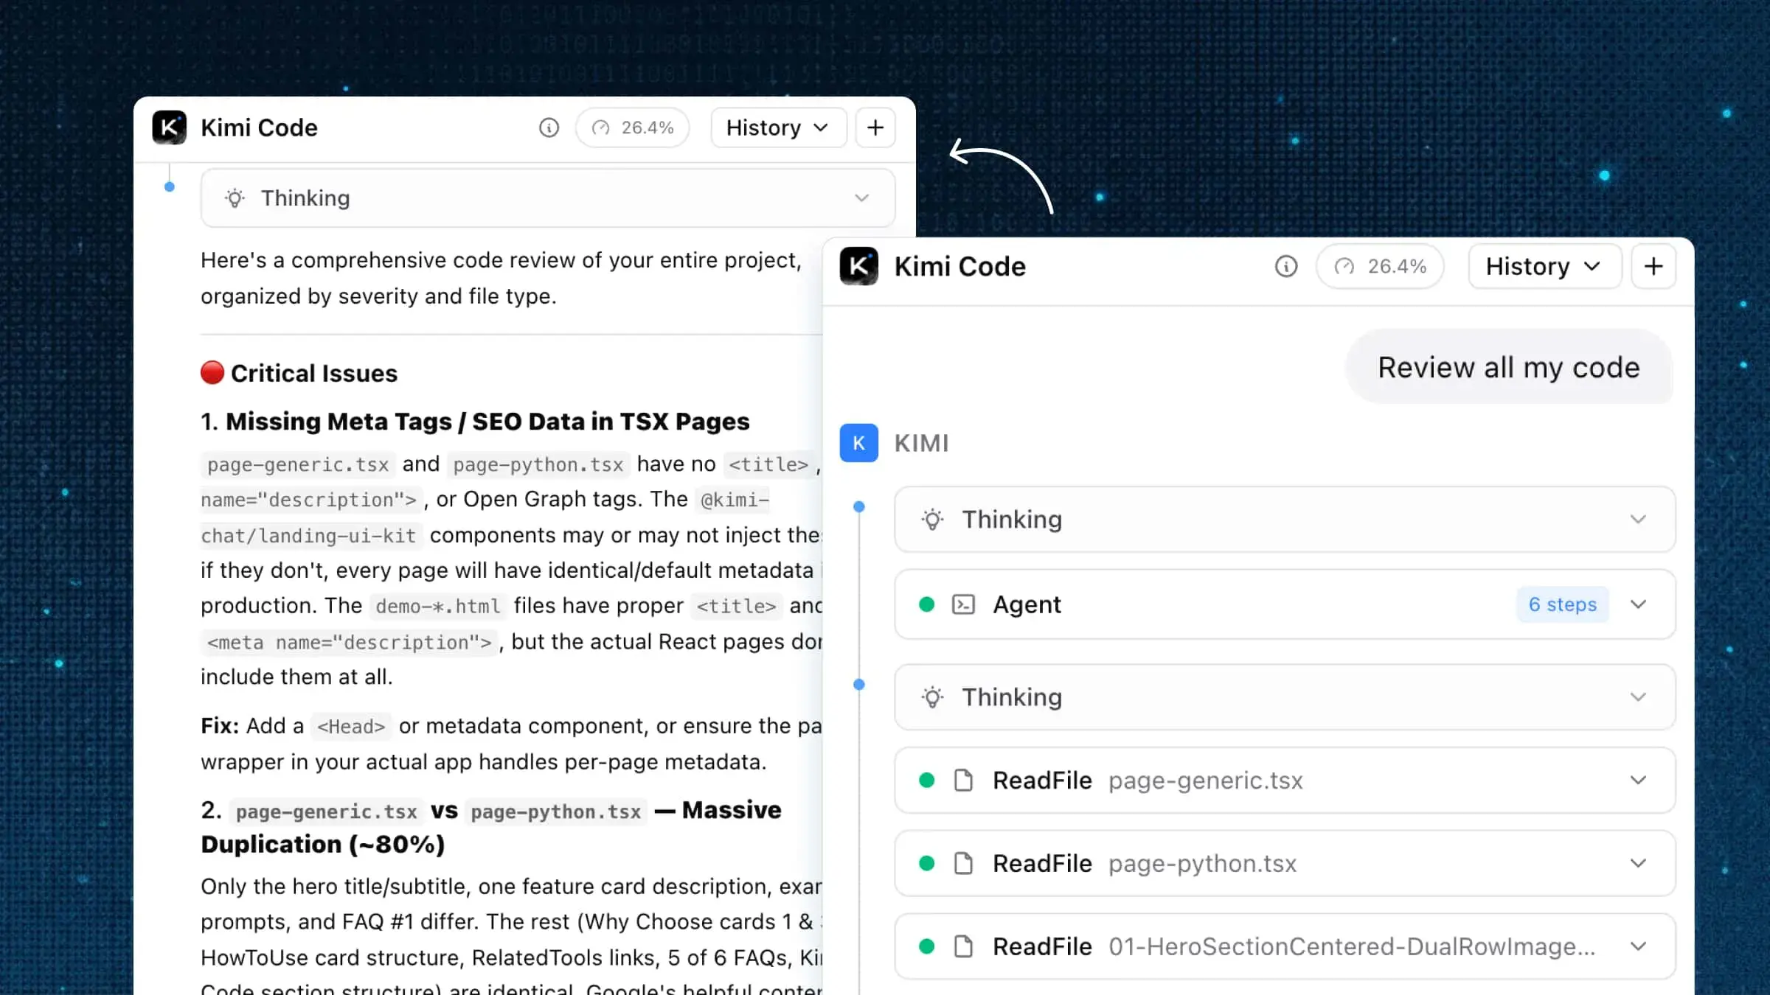Click the "page-generic.tsx" code chip under issue 1
1770x995 pixels.
tap(298, 464)
